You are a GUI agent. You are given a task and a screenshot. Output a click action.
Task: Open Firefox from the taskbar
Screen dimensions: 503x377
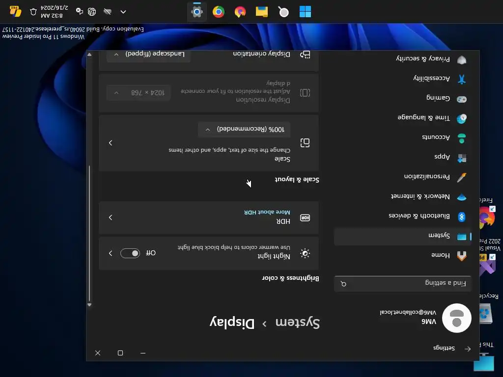pos(240,12)
